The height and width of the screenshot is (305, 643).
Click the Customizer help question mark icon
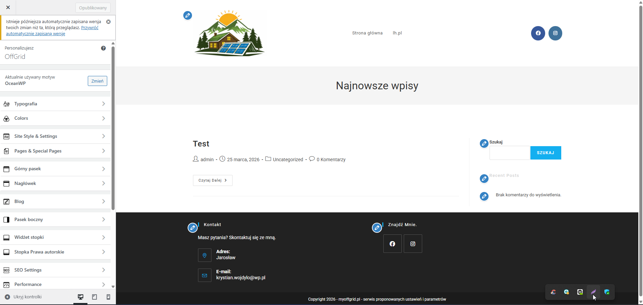103,48
